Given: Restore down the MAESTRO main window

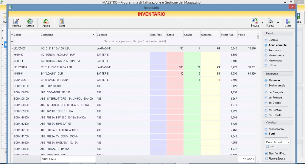Looking at the screenshot, I should click(291, 2).
